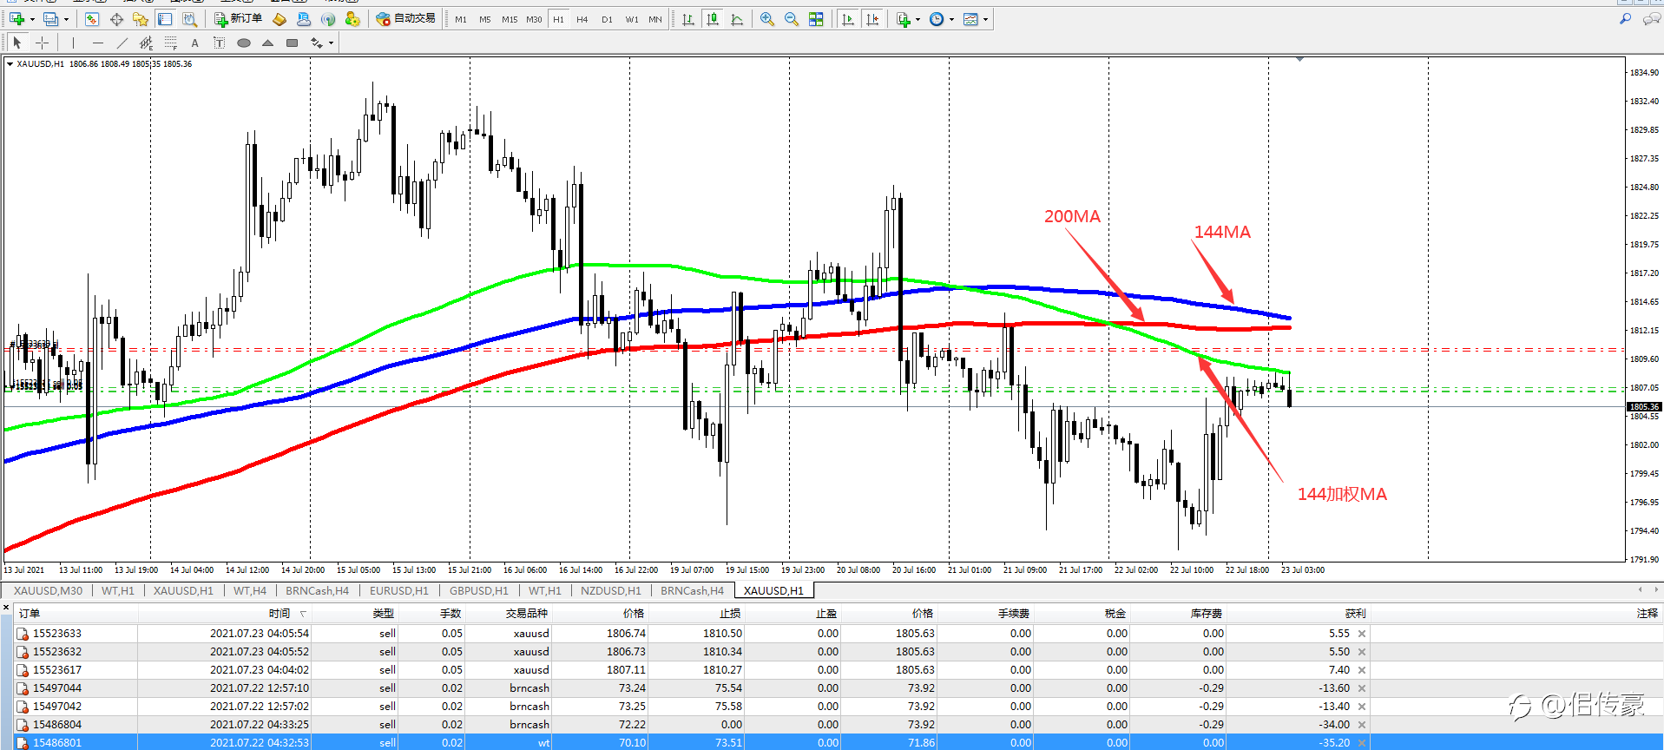Open the chat bubbles icon
1664x750 pixels.
point(1651,18)
